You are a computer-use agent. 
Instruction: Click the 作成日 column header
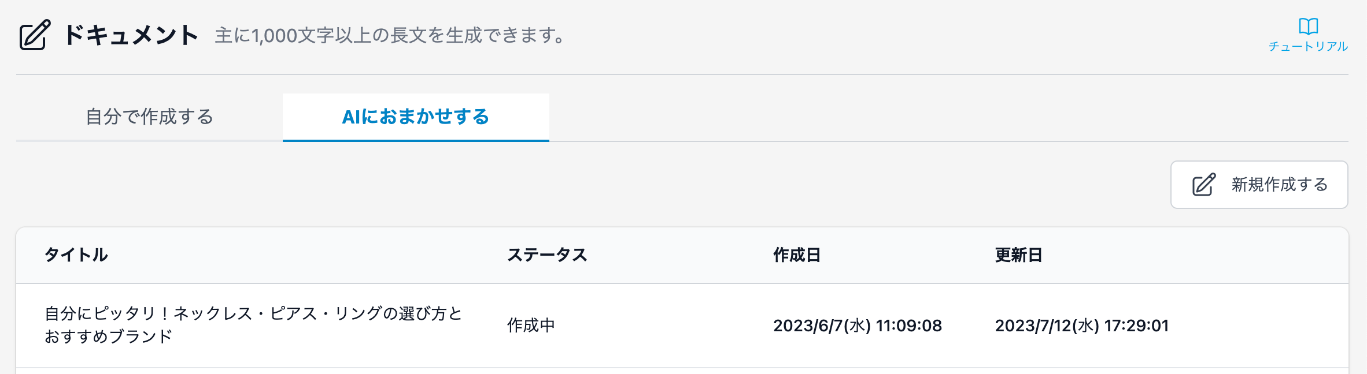pos(797,255)
